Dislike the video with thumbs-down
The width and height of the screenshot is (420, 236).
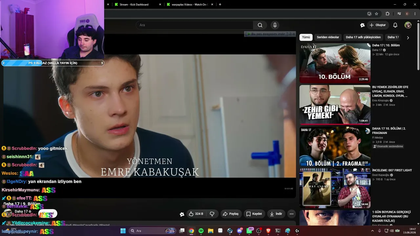pyautogui.click(x=212, y=214)
